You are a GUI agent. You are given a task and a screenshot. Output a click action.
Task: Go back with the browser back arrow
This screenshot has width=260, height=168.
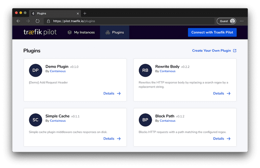tap(19, 21)
